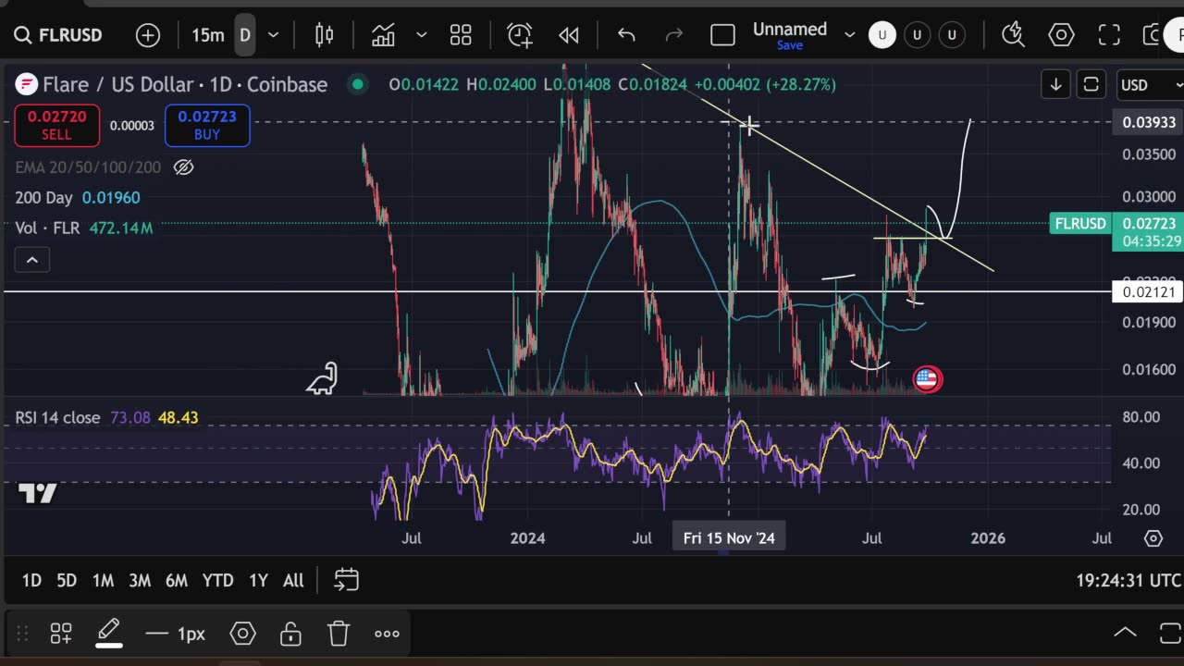Open the Unnamed layout dropdown arrow
The width and height of the screenshot is (1184, 666).
click(x=849, y=35)
